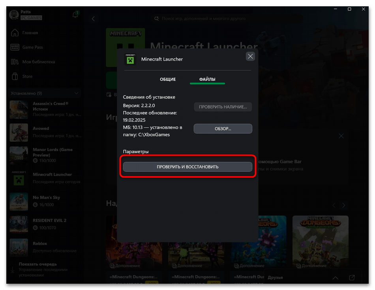Open Avowed in the installed list
This screenshot has width=375, height=290.
(45, 132)
